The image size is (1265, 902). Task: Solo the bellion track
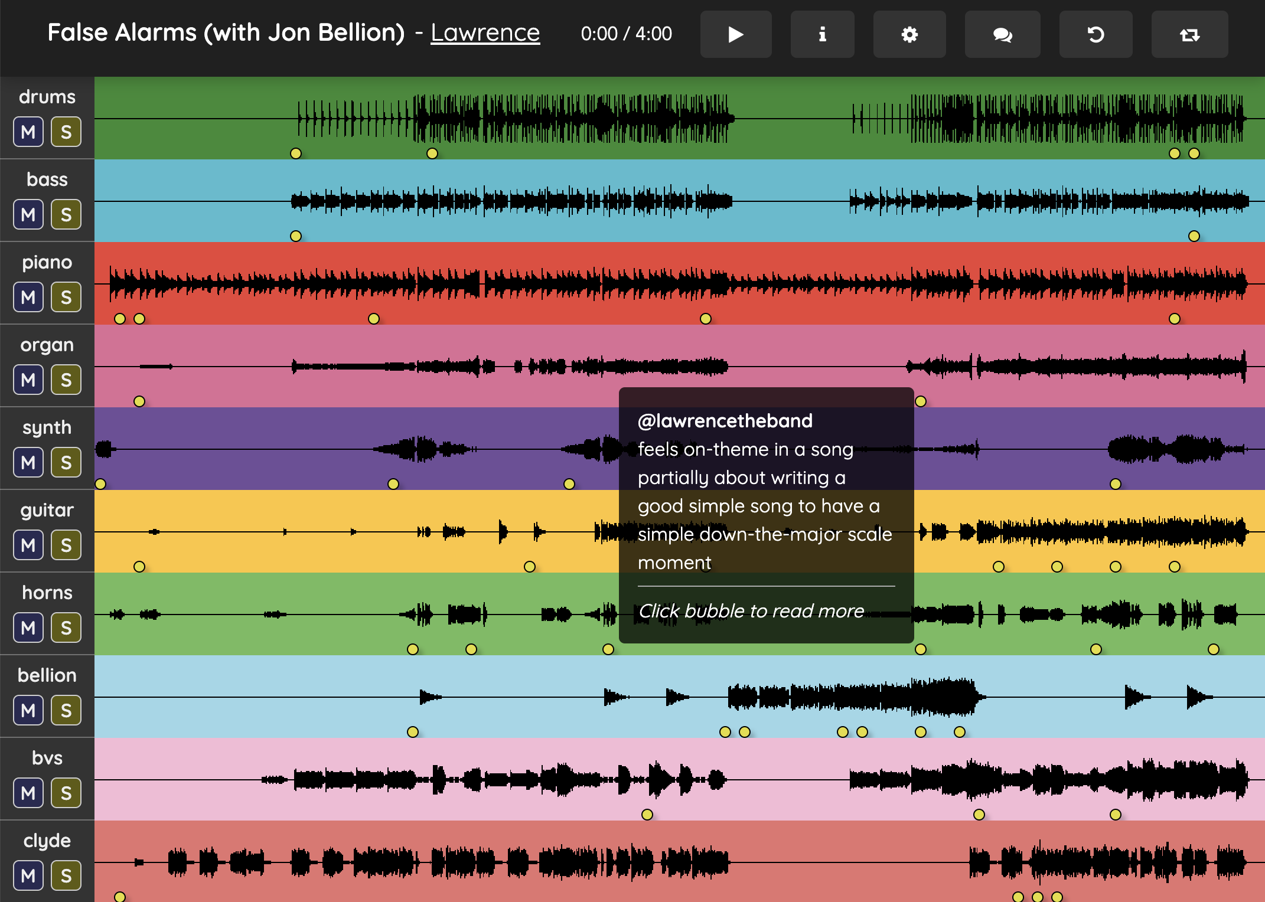tap(66, 710)
